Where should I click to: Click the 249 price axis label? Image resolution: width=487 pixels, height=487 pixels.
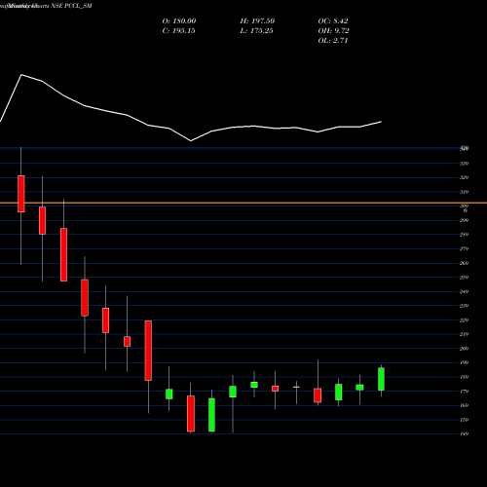click(464, 291)
